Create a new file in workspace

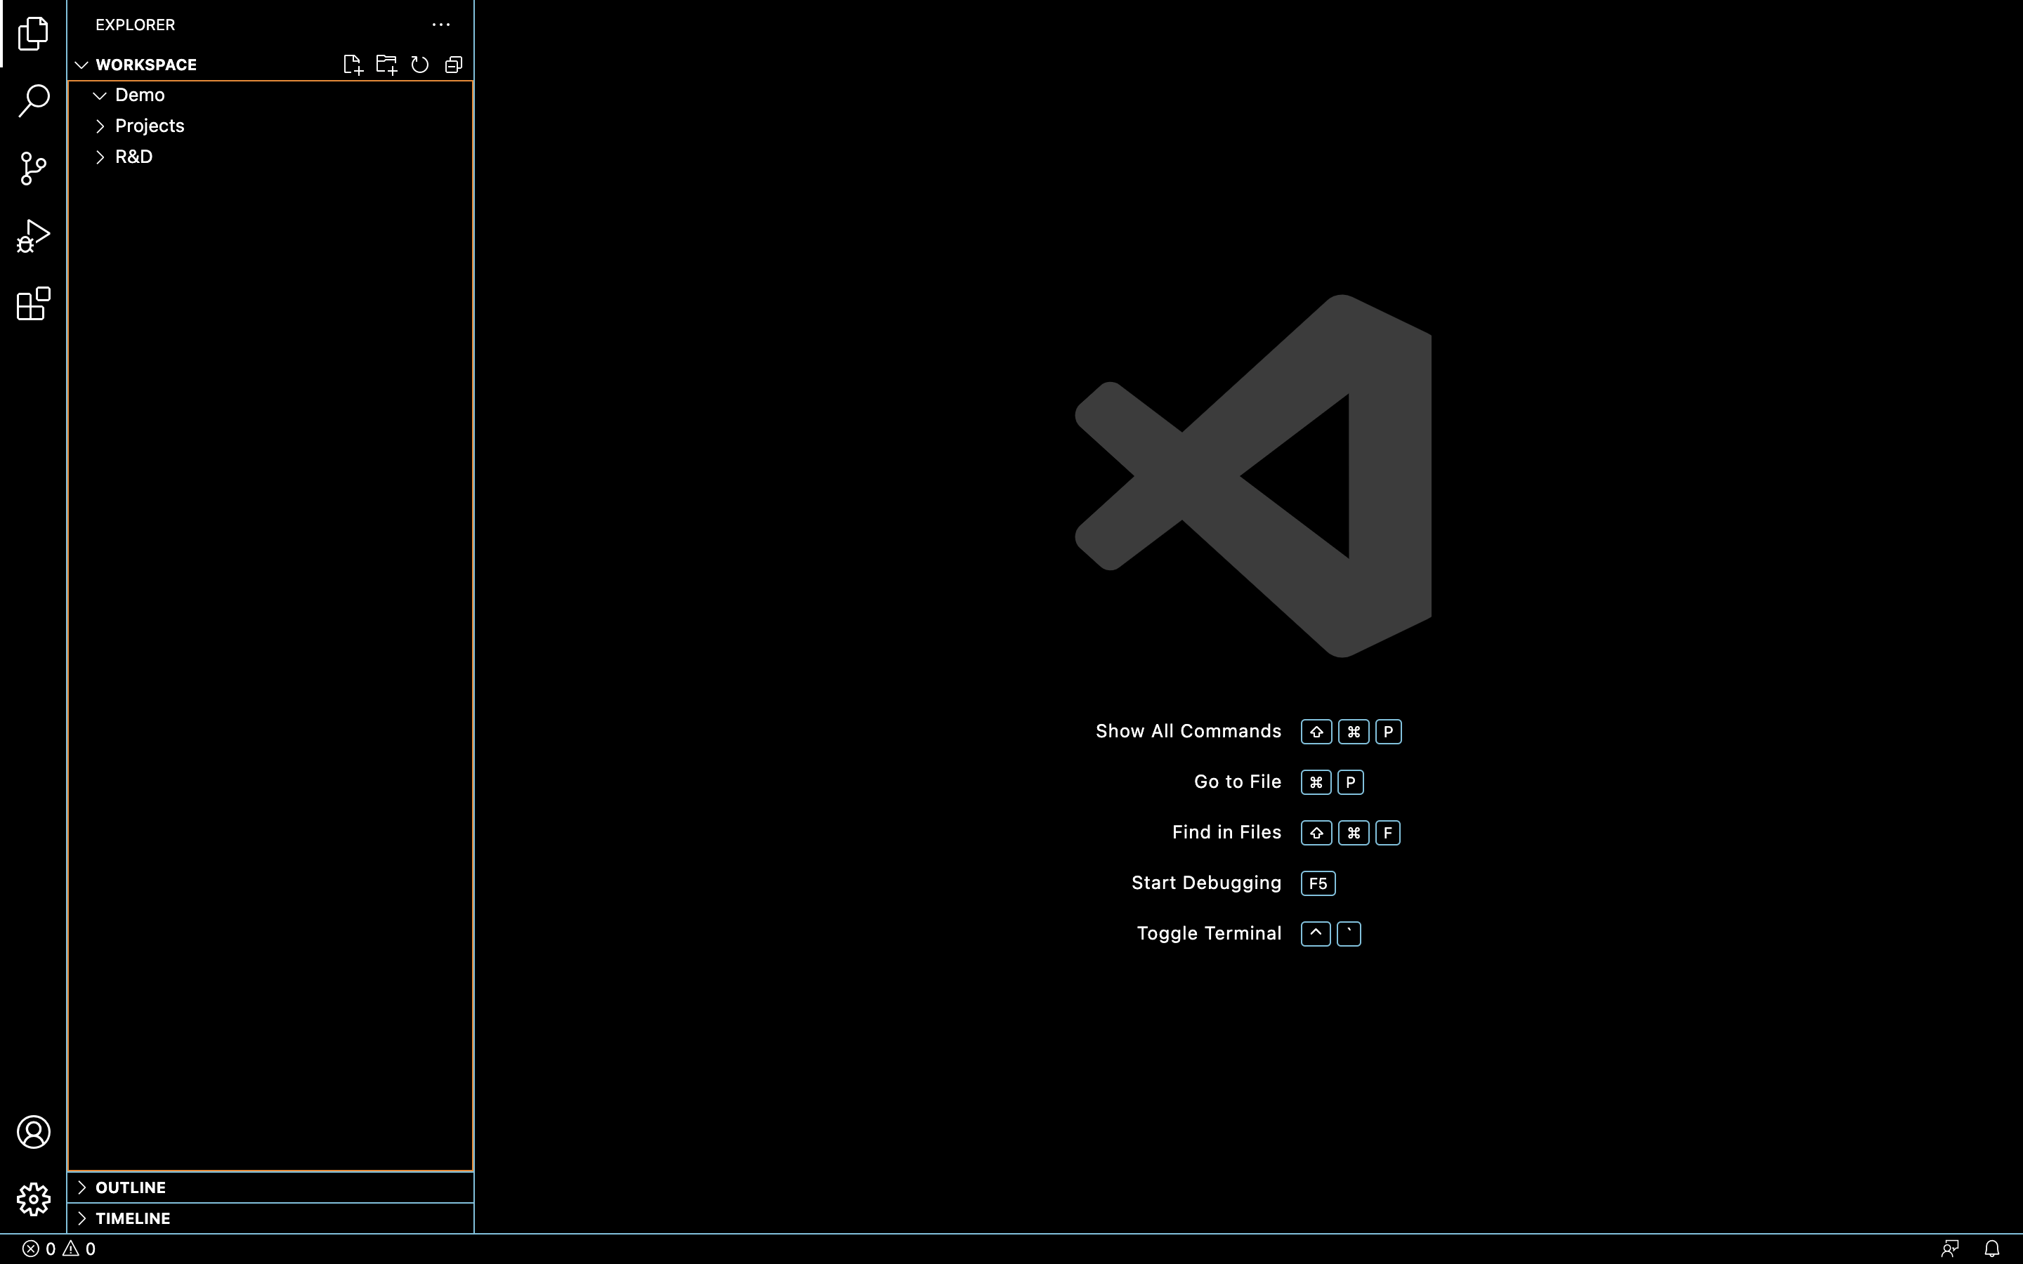[353, 65]
